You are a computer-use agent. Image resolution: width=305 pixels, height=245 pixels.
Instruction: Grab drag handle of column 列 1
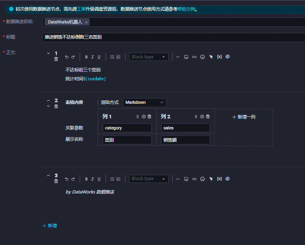138,116
